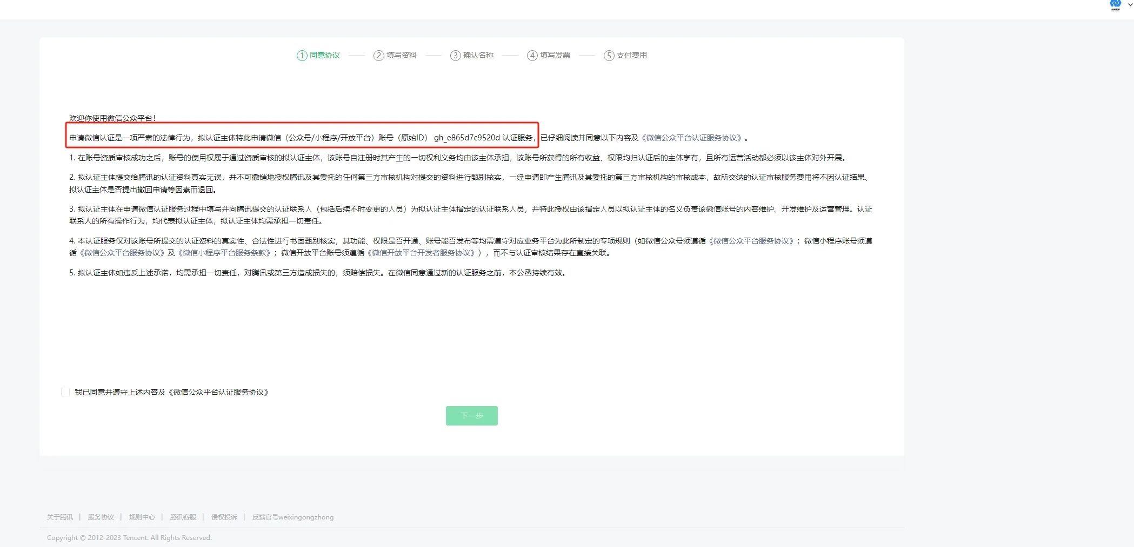
Task: Open 《微信公众平台认证服务协议》 link in the intro sentence
Action: click(691, 138)
